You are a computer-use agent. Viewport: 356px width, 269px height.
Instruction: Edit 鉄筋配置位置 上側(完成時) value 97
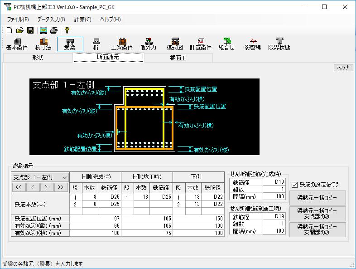pyautogui.click(x=96, y=219)
